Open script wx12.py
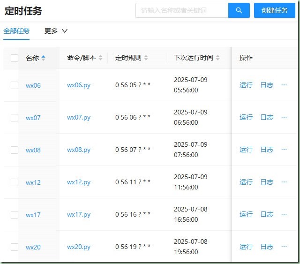This screenshot has height=264, width=300. pos(79,182)
